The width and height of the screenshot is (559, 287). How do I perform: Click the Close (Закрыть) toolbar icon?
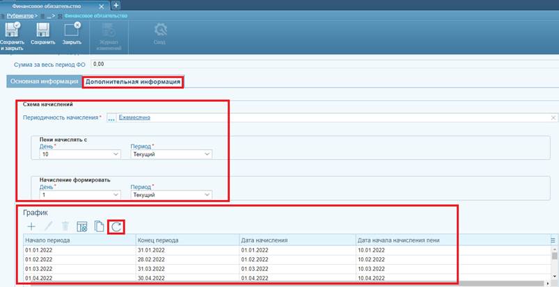tap(72, 30)
